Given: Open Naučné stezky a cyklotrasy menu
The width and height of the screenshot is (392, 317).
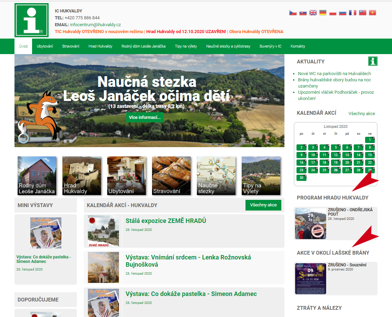Looking at the screenshot, I should [228, 46].
